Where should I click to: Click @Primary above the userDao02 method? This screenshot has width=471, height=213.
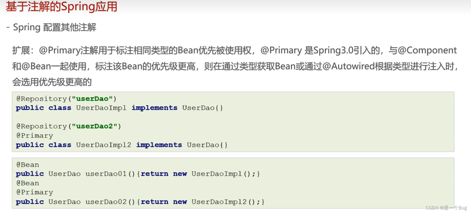pos(35,192)
